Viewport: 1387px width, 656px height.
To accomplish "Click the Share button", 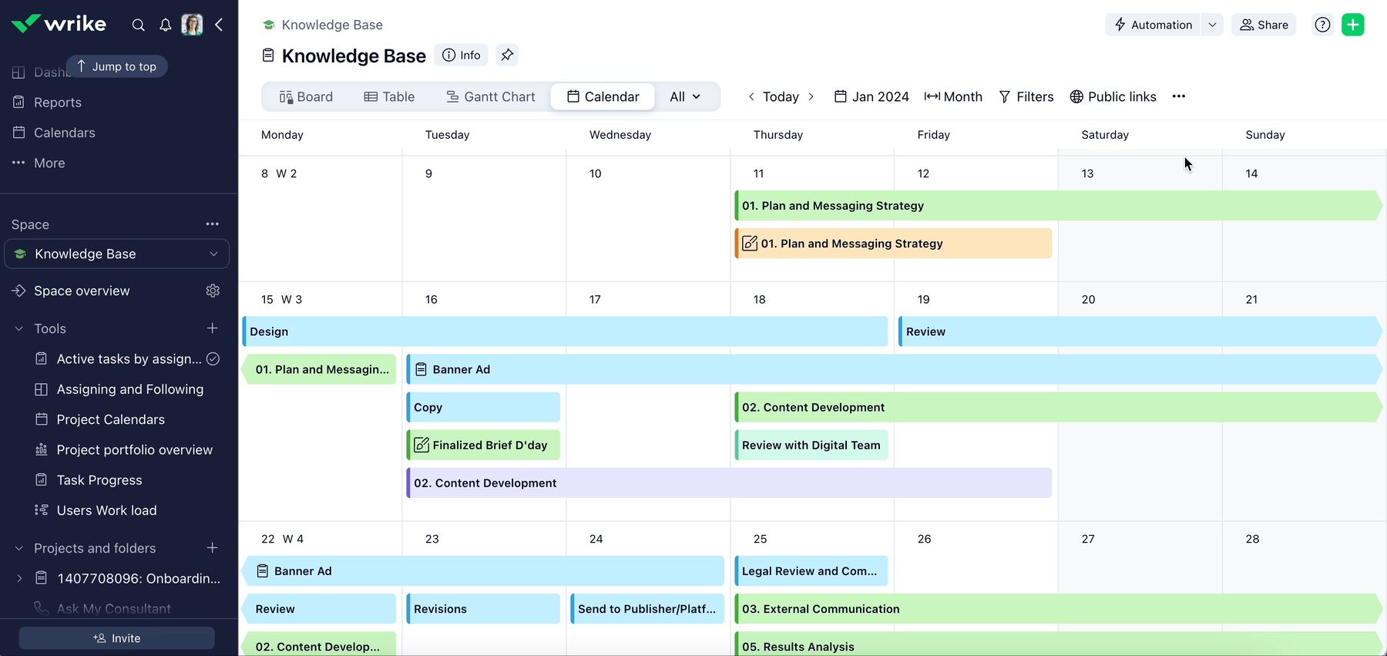I will 1264,25.
